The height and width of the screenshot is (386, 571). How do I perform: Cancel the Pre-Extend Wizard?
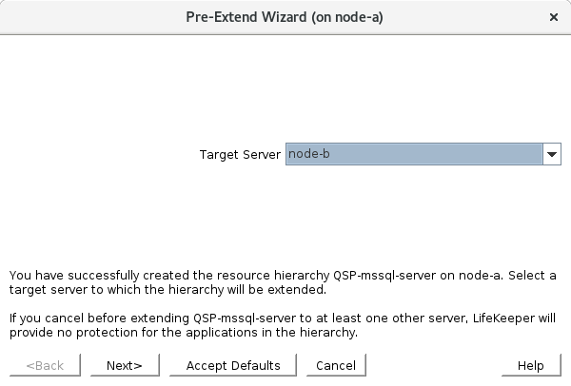point(336,365)
